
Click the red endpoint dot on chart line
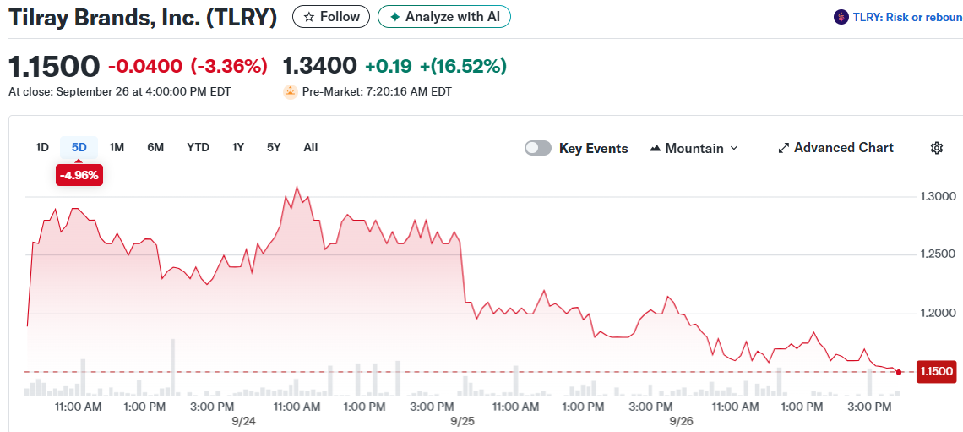899,372
